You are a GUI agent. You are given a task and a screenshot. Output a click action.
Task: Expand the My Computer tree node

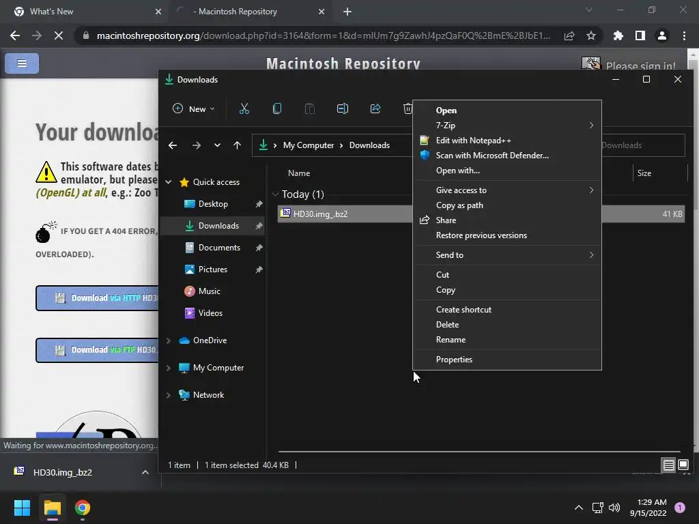click(x=169, y=368)
